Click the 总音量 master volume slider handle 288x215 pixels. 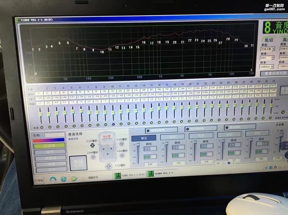click(281, 134)
